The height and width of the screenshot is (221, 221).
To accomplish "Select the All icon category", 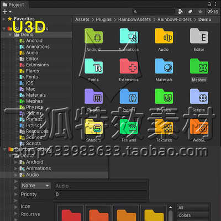I will click(193, 208).
